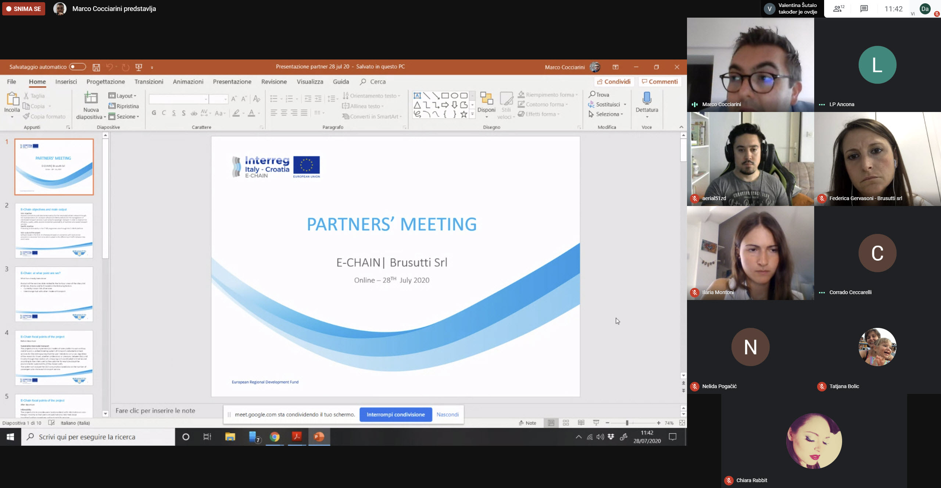The image size is (941, 488).
Task: Expand Riempimento forma dropdown
Action: 548,95
